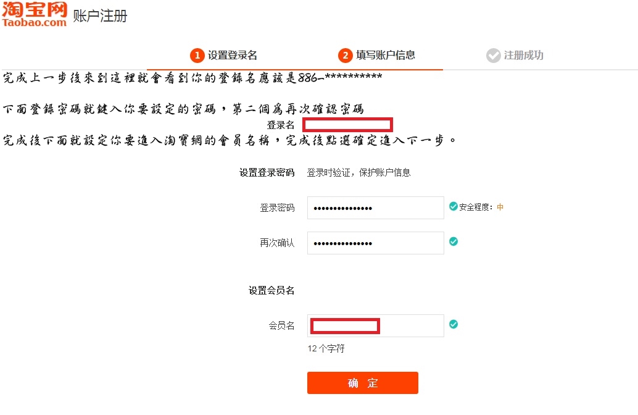638x415 pixels.
Task: Click the 12 个字符 hint text
Action: 326,349
